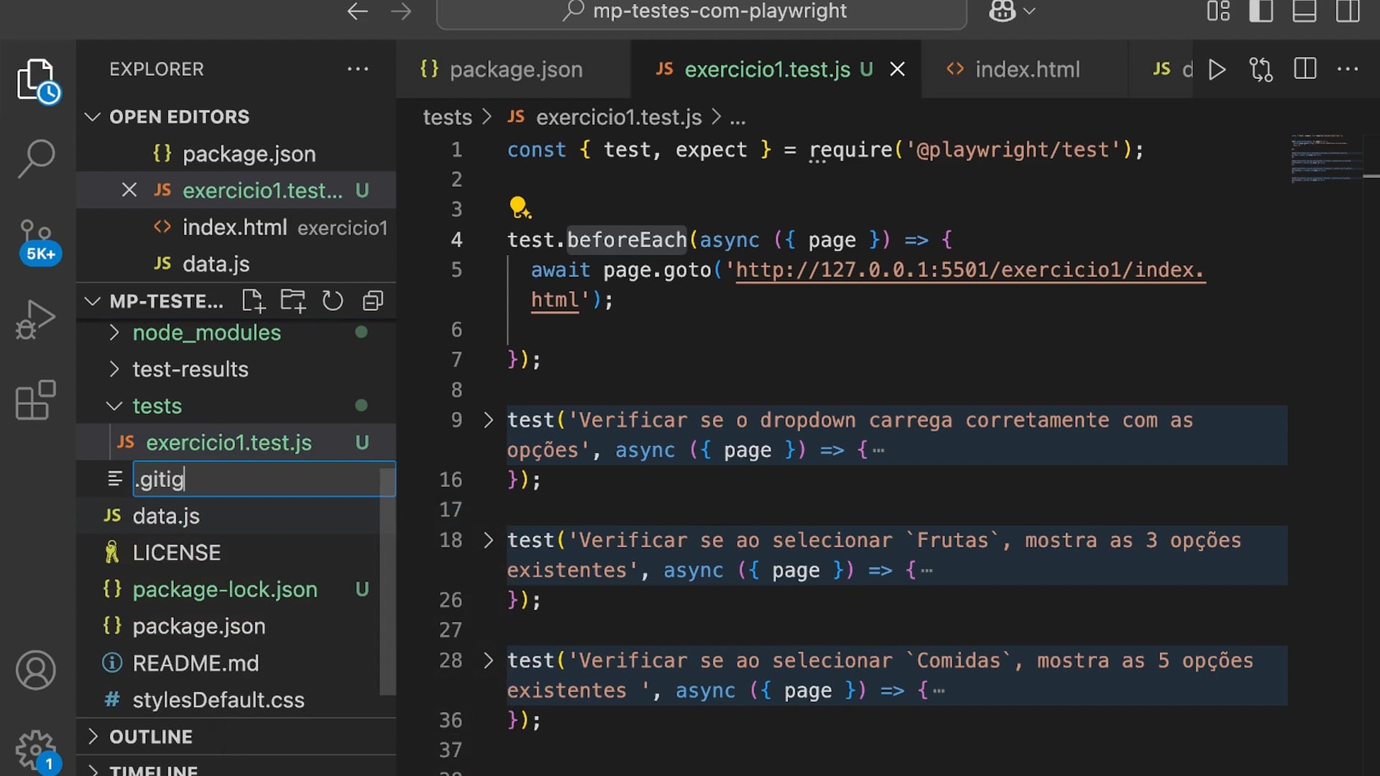Expand the OUTLINE section
The image size is (1380, 776).
pyautogui.click(x=151, y=736)
